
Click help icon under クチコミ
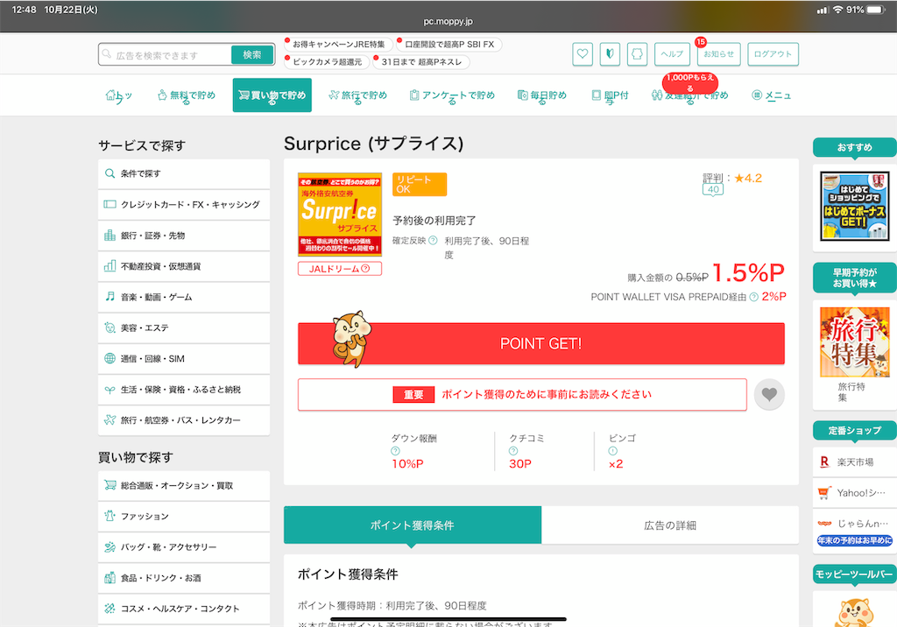[513, 451]
